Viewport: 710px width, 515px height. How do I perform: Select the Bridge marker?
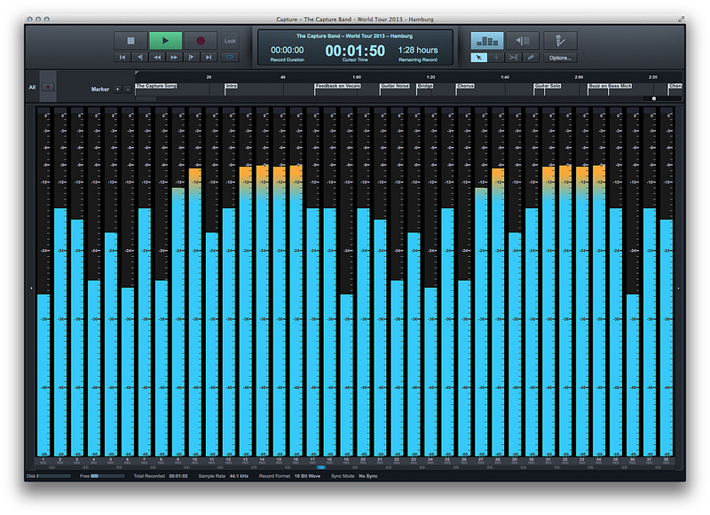coord(425,85)
